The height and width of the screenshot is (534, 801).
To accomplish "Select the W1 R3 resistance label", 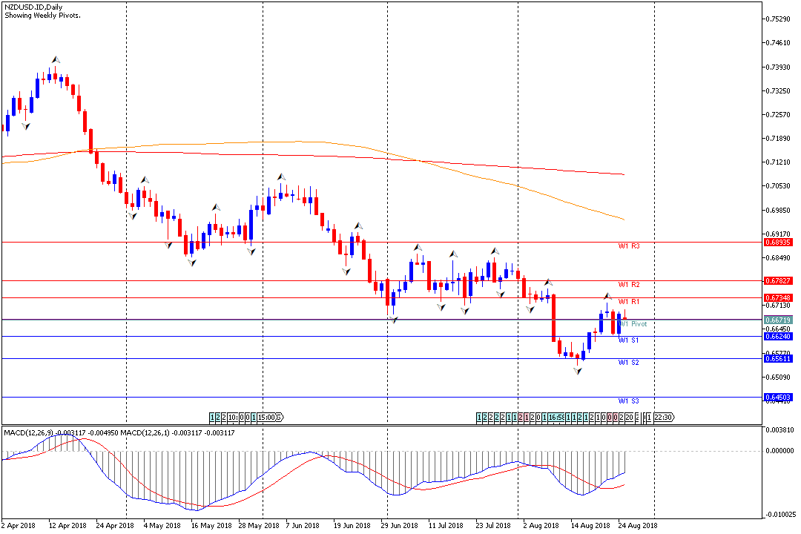I will [629, 246].
